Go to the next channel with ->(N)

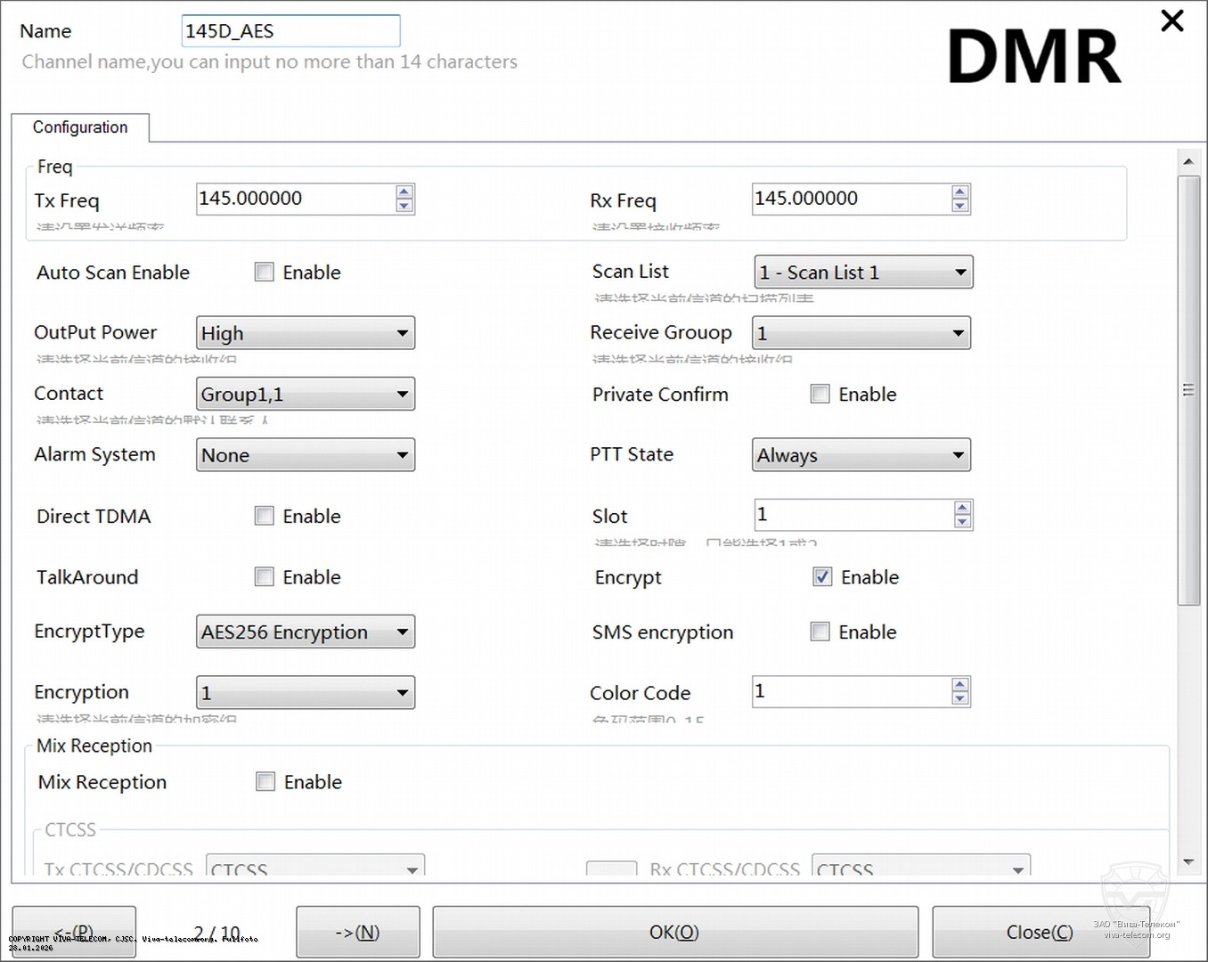pyautogui.click(x=357, y=932)
